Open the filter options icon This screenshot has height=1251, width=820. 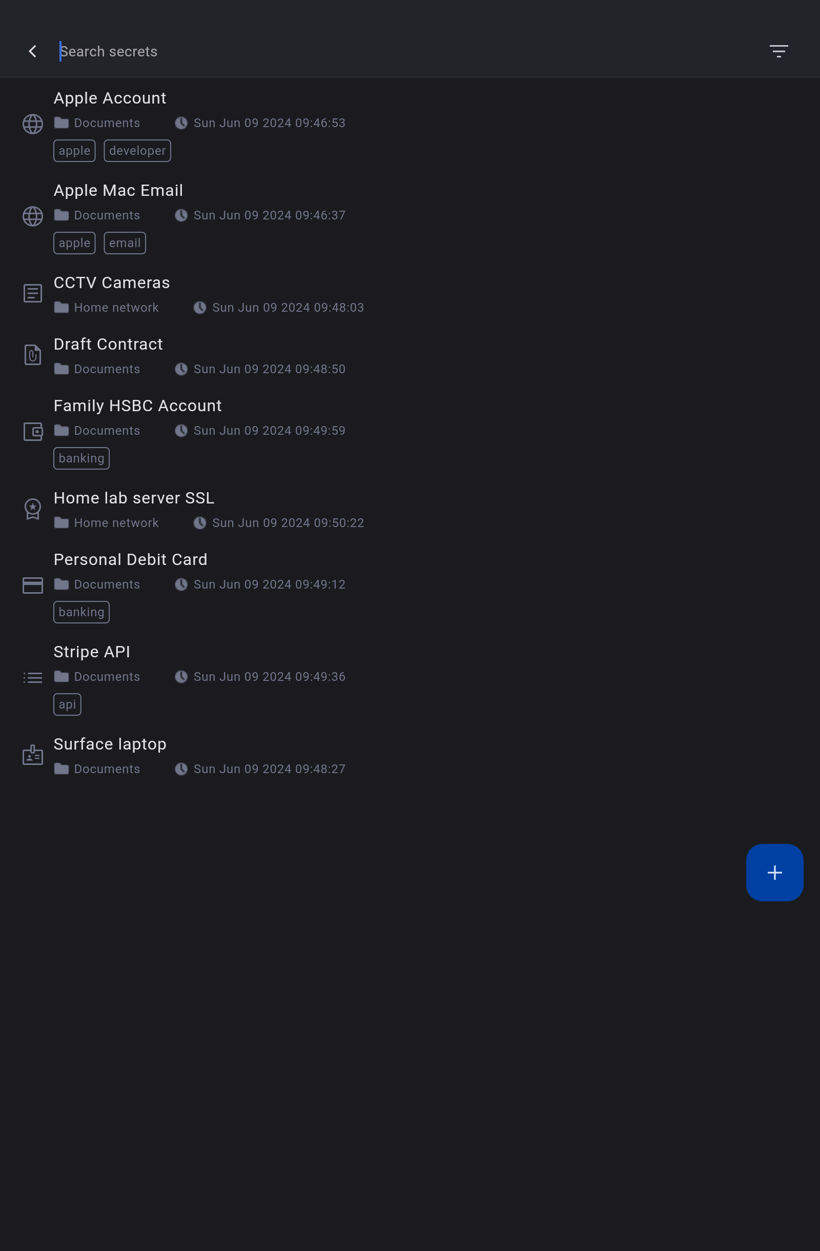click(x=778, y=51)
